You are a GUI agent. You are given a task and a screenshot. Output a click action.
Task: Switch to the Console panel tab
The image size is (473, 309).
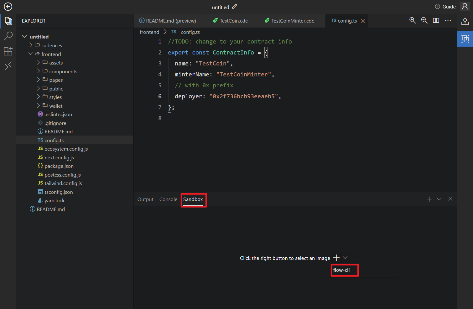point(168,199)
